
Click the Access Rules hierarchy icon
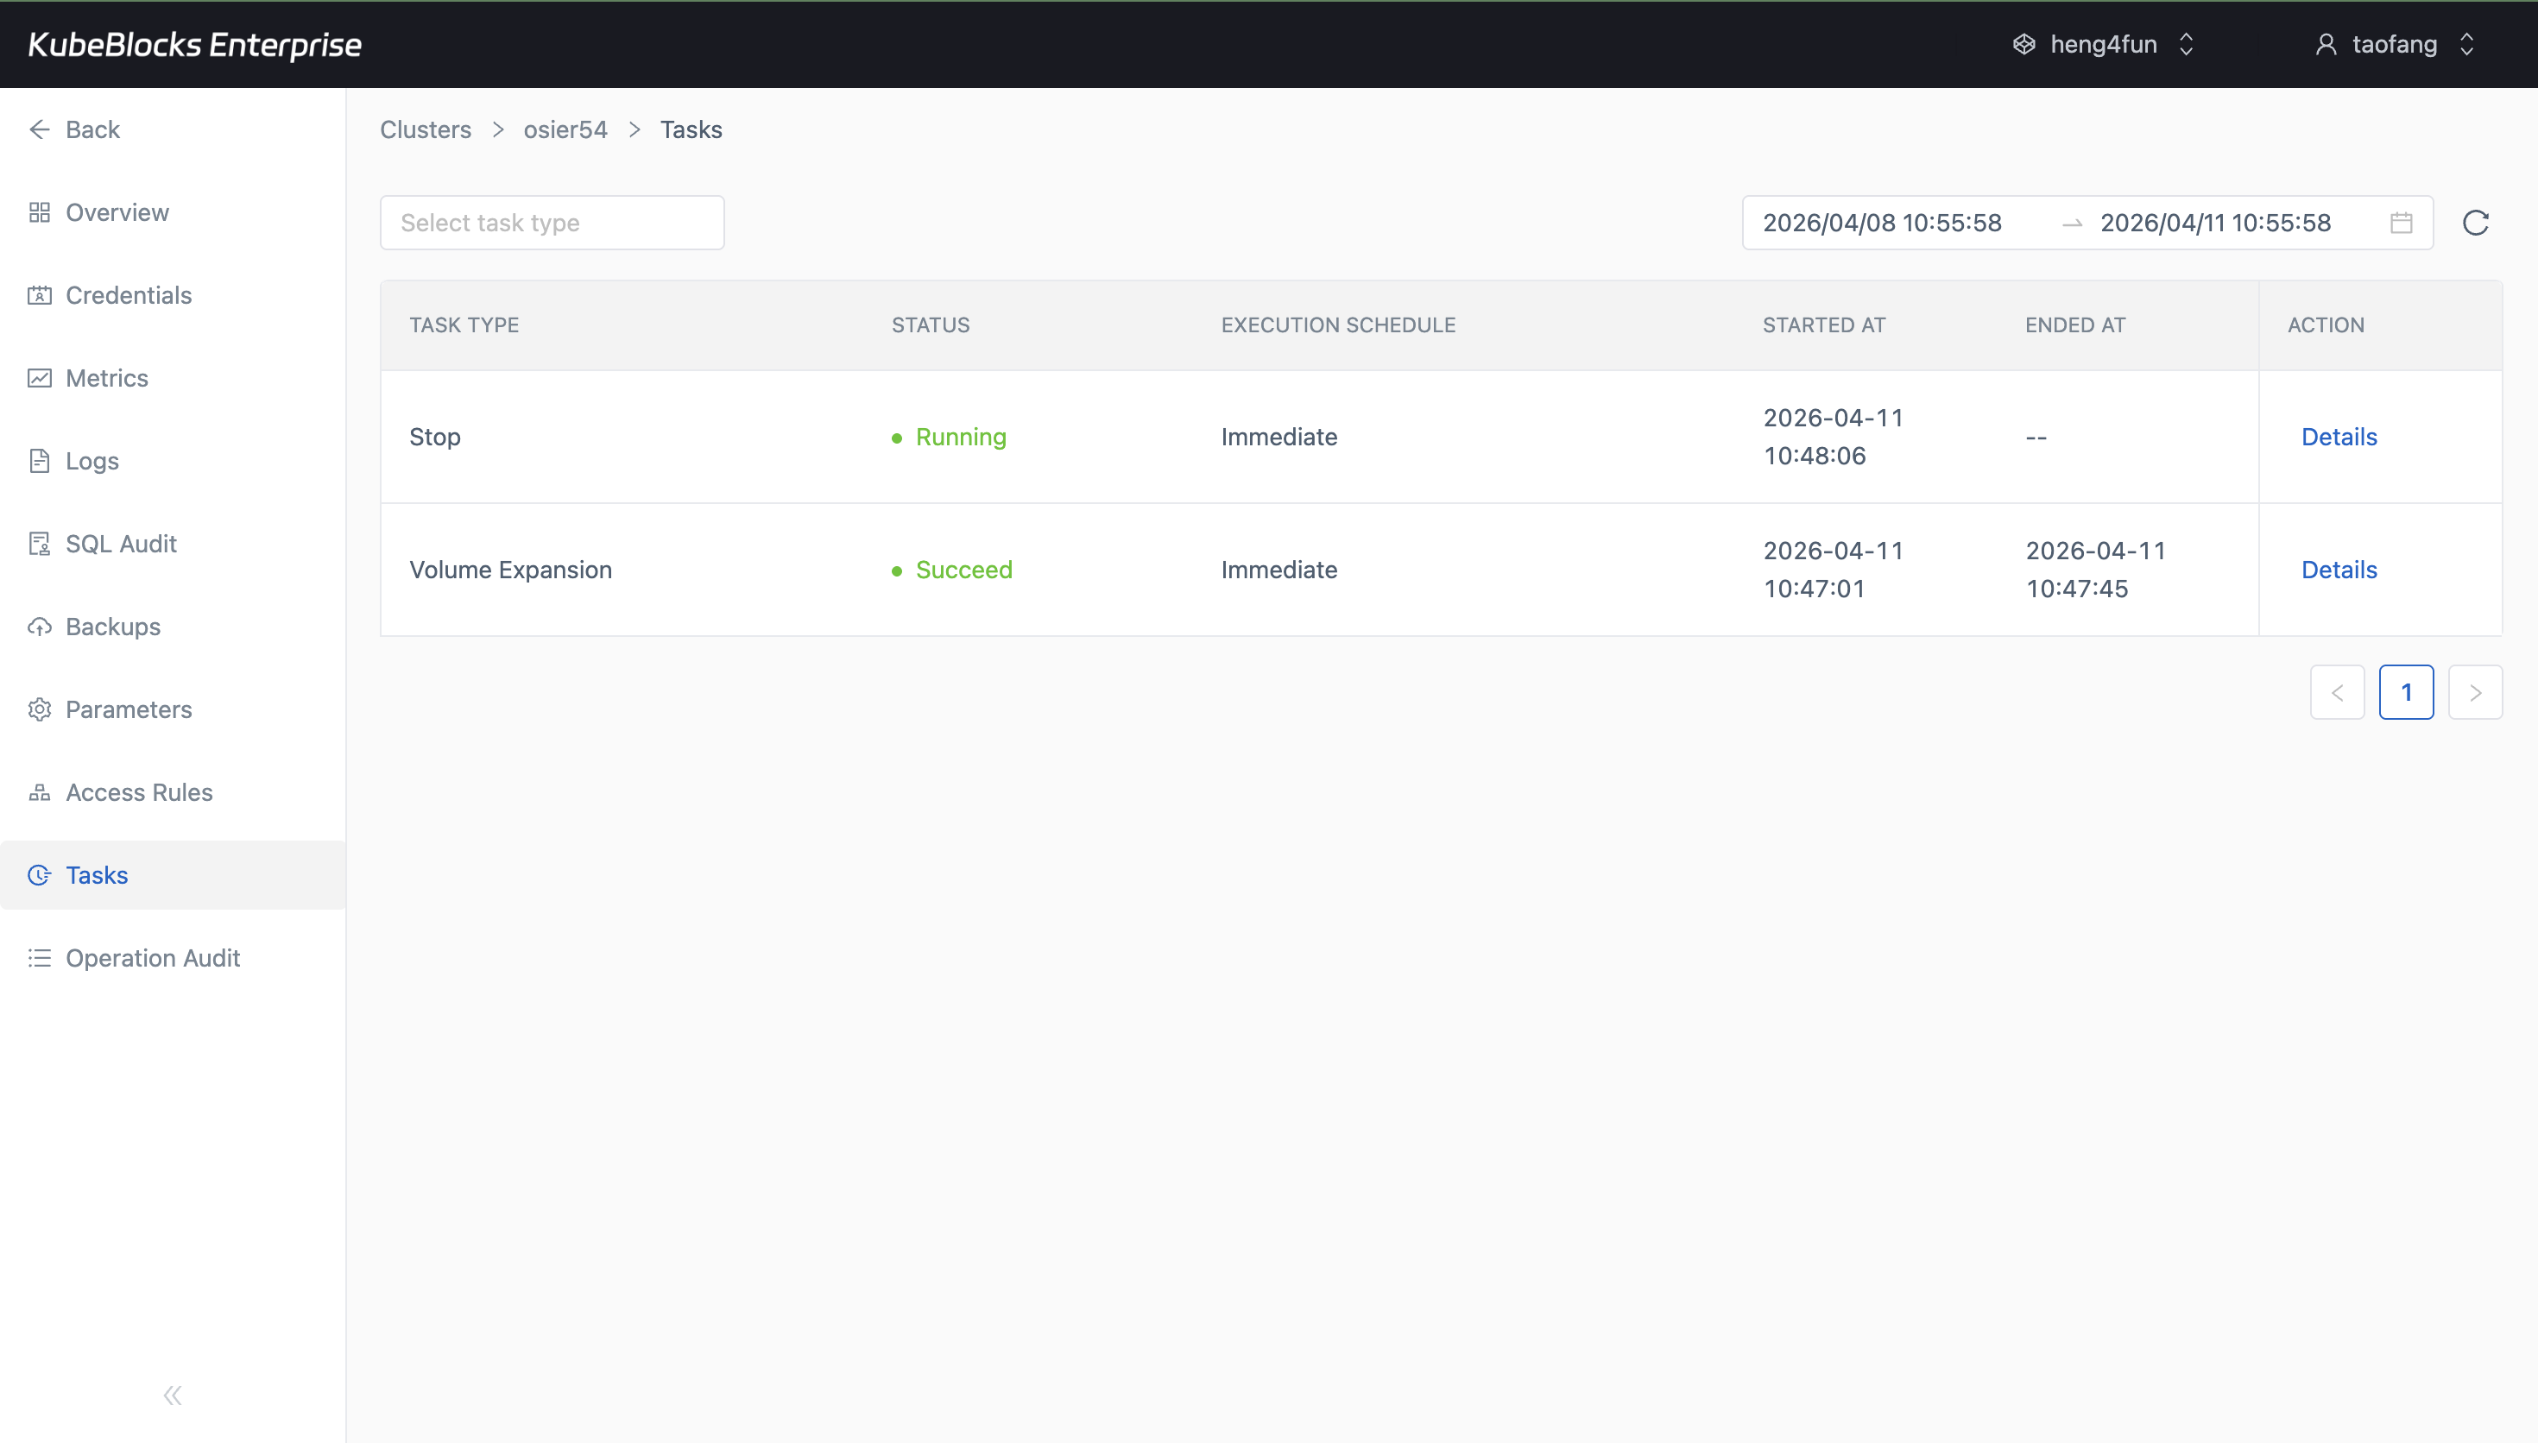tap(40, 792)
